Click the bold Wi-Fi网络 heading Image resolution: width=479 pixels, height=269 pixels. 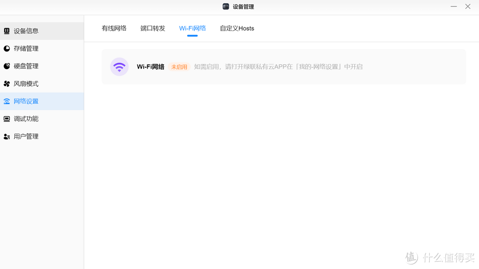151,67
